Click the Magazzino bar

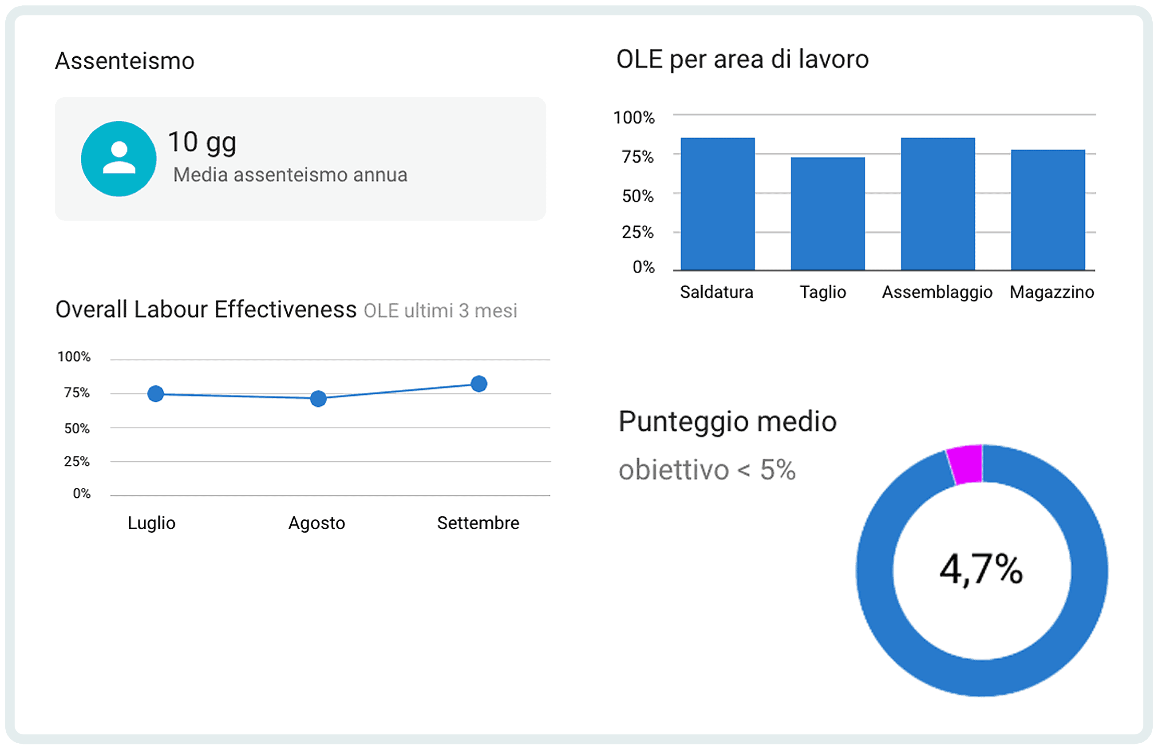(x=1048, y=210)
